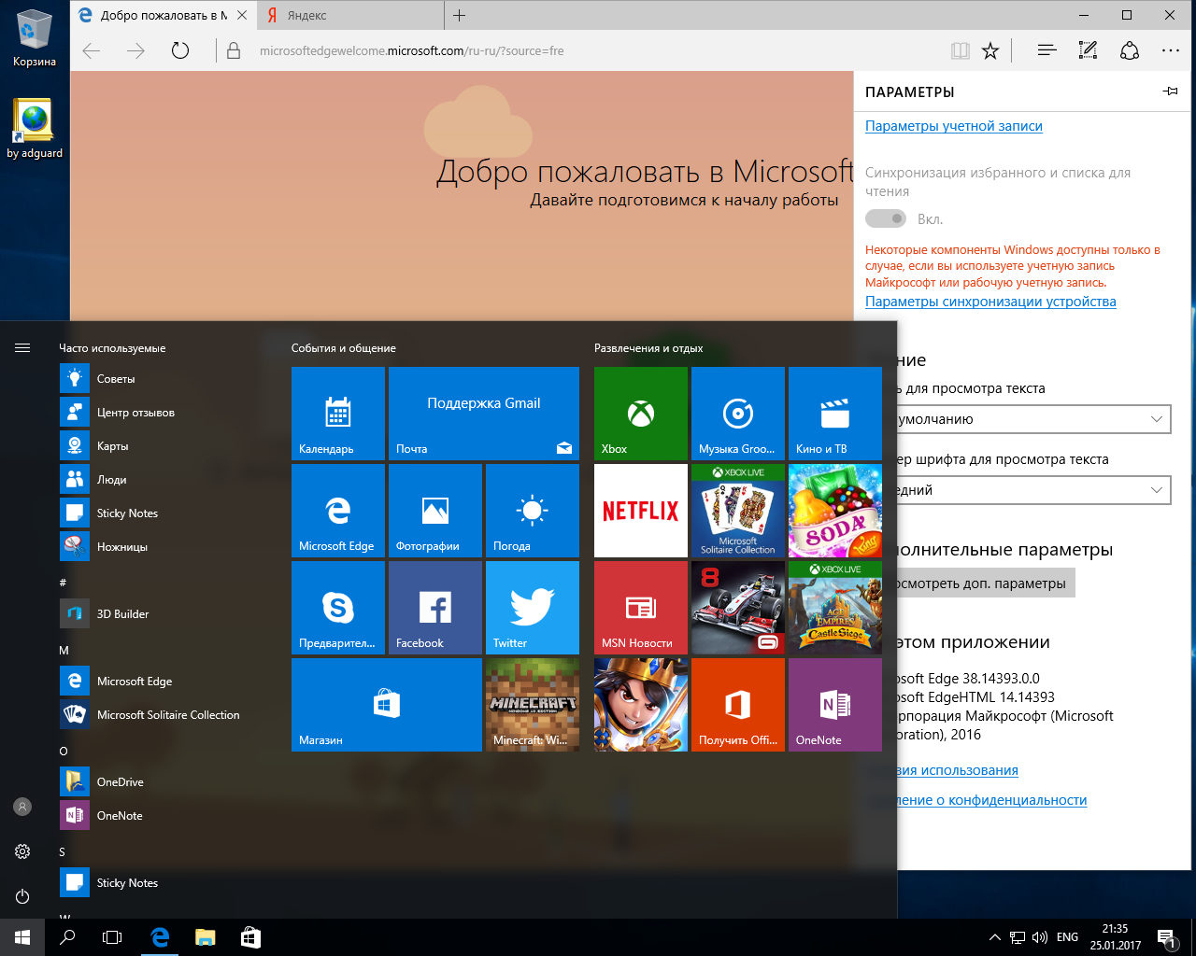This screenshot has height=956, width=1196.
Task: Open the Microsoft Edge tile
Action: click(x=338, y=511)
